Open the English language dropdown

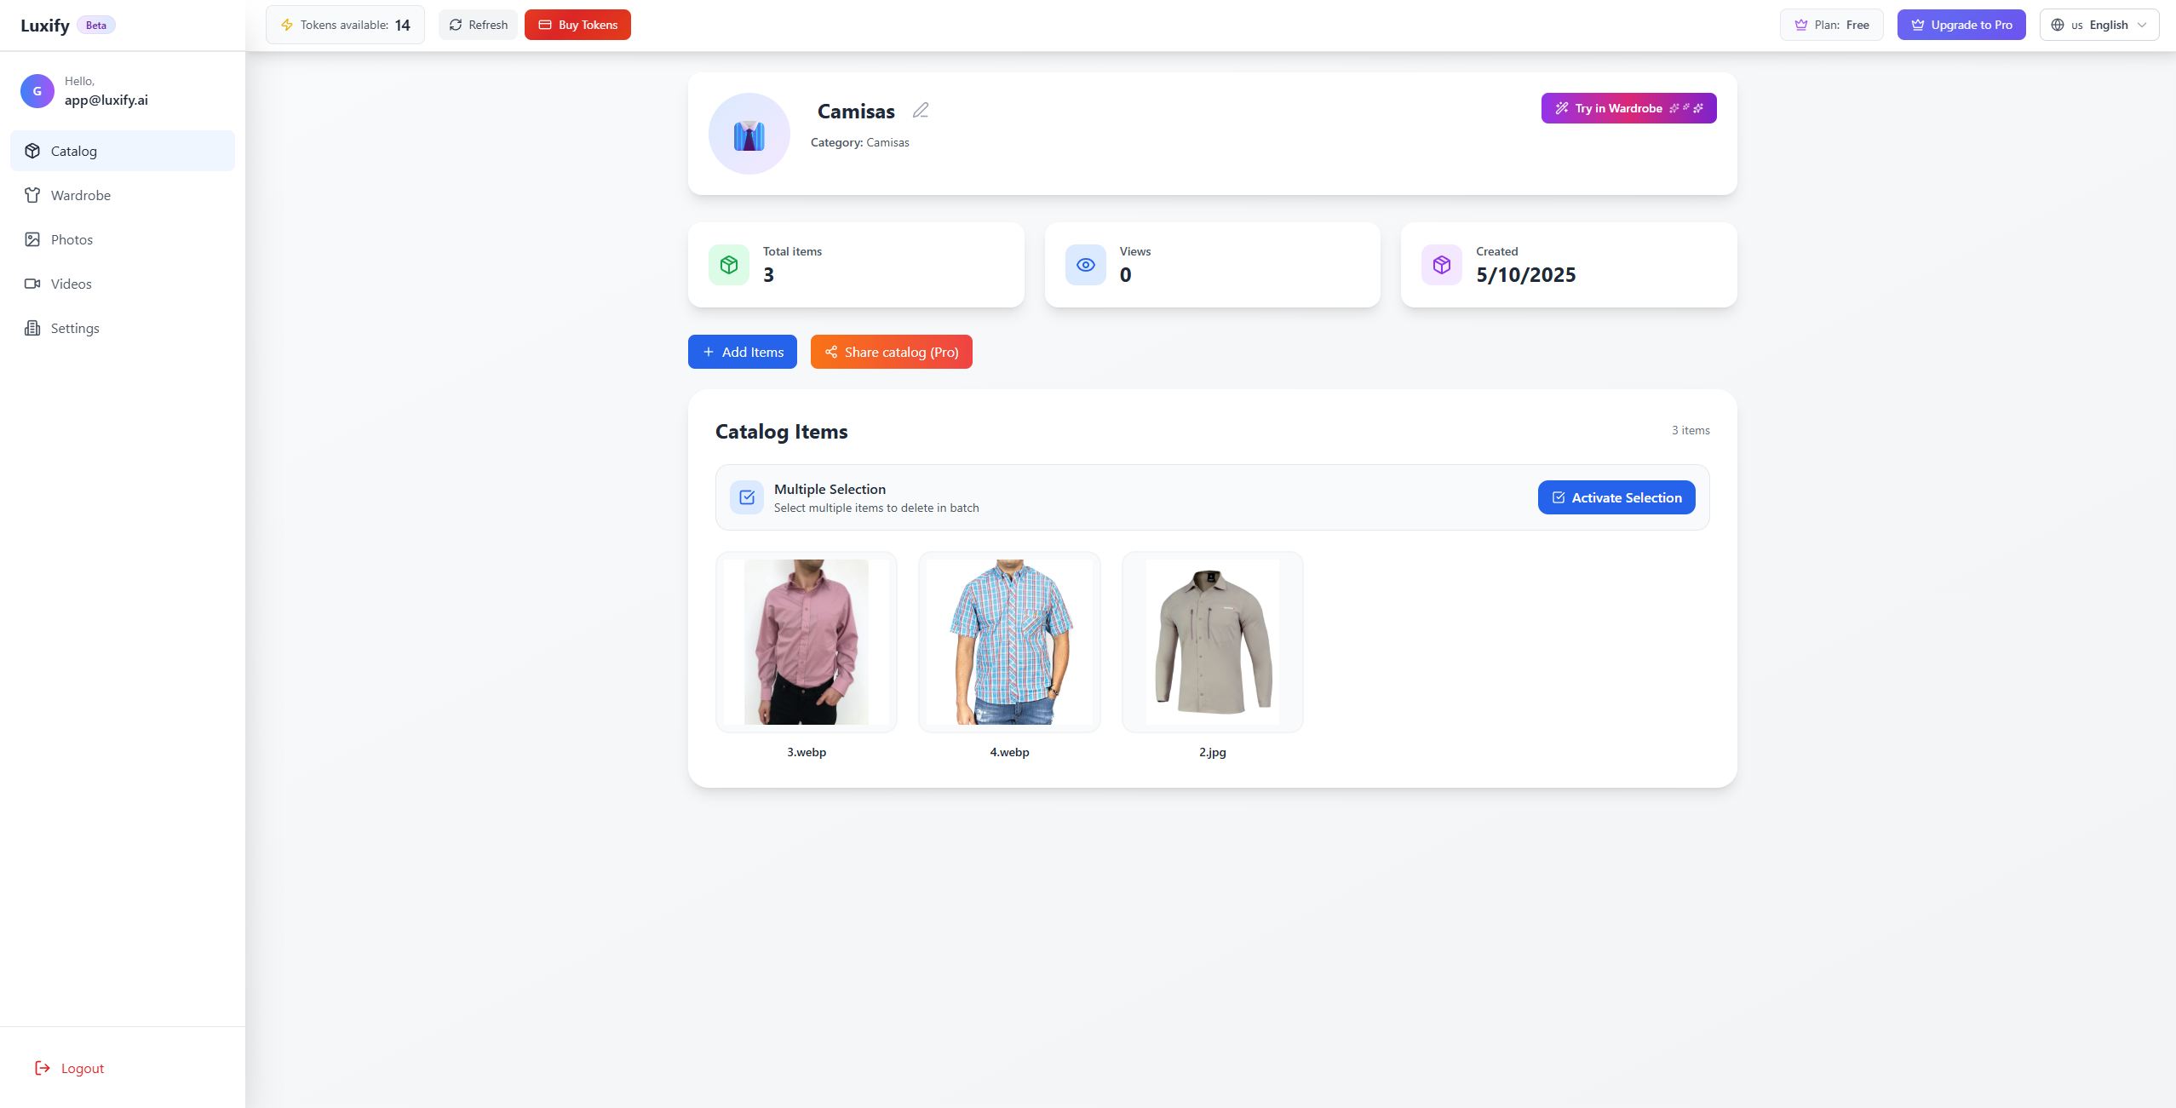[x=2098, y=25]
